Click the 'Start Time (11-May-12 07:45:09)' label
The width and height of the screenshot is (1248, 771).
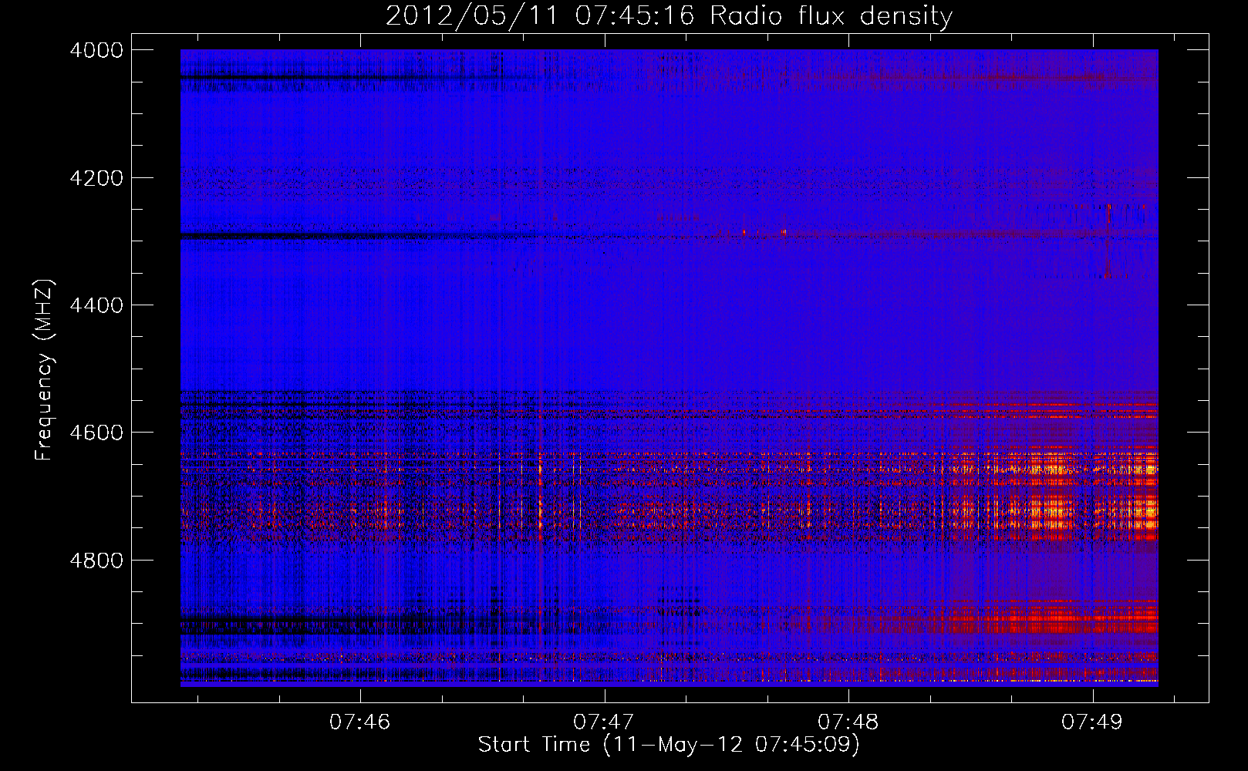click(669, 745)
